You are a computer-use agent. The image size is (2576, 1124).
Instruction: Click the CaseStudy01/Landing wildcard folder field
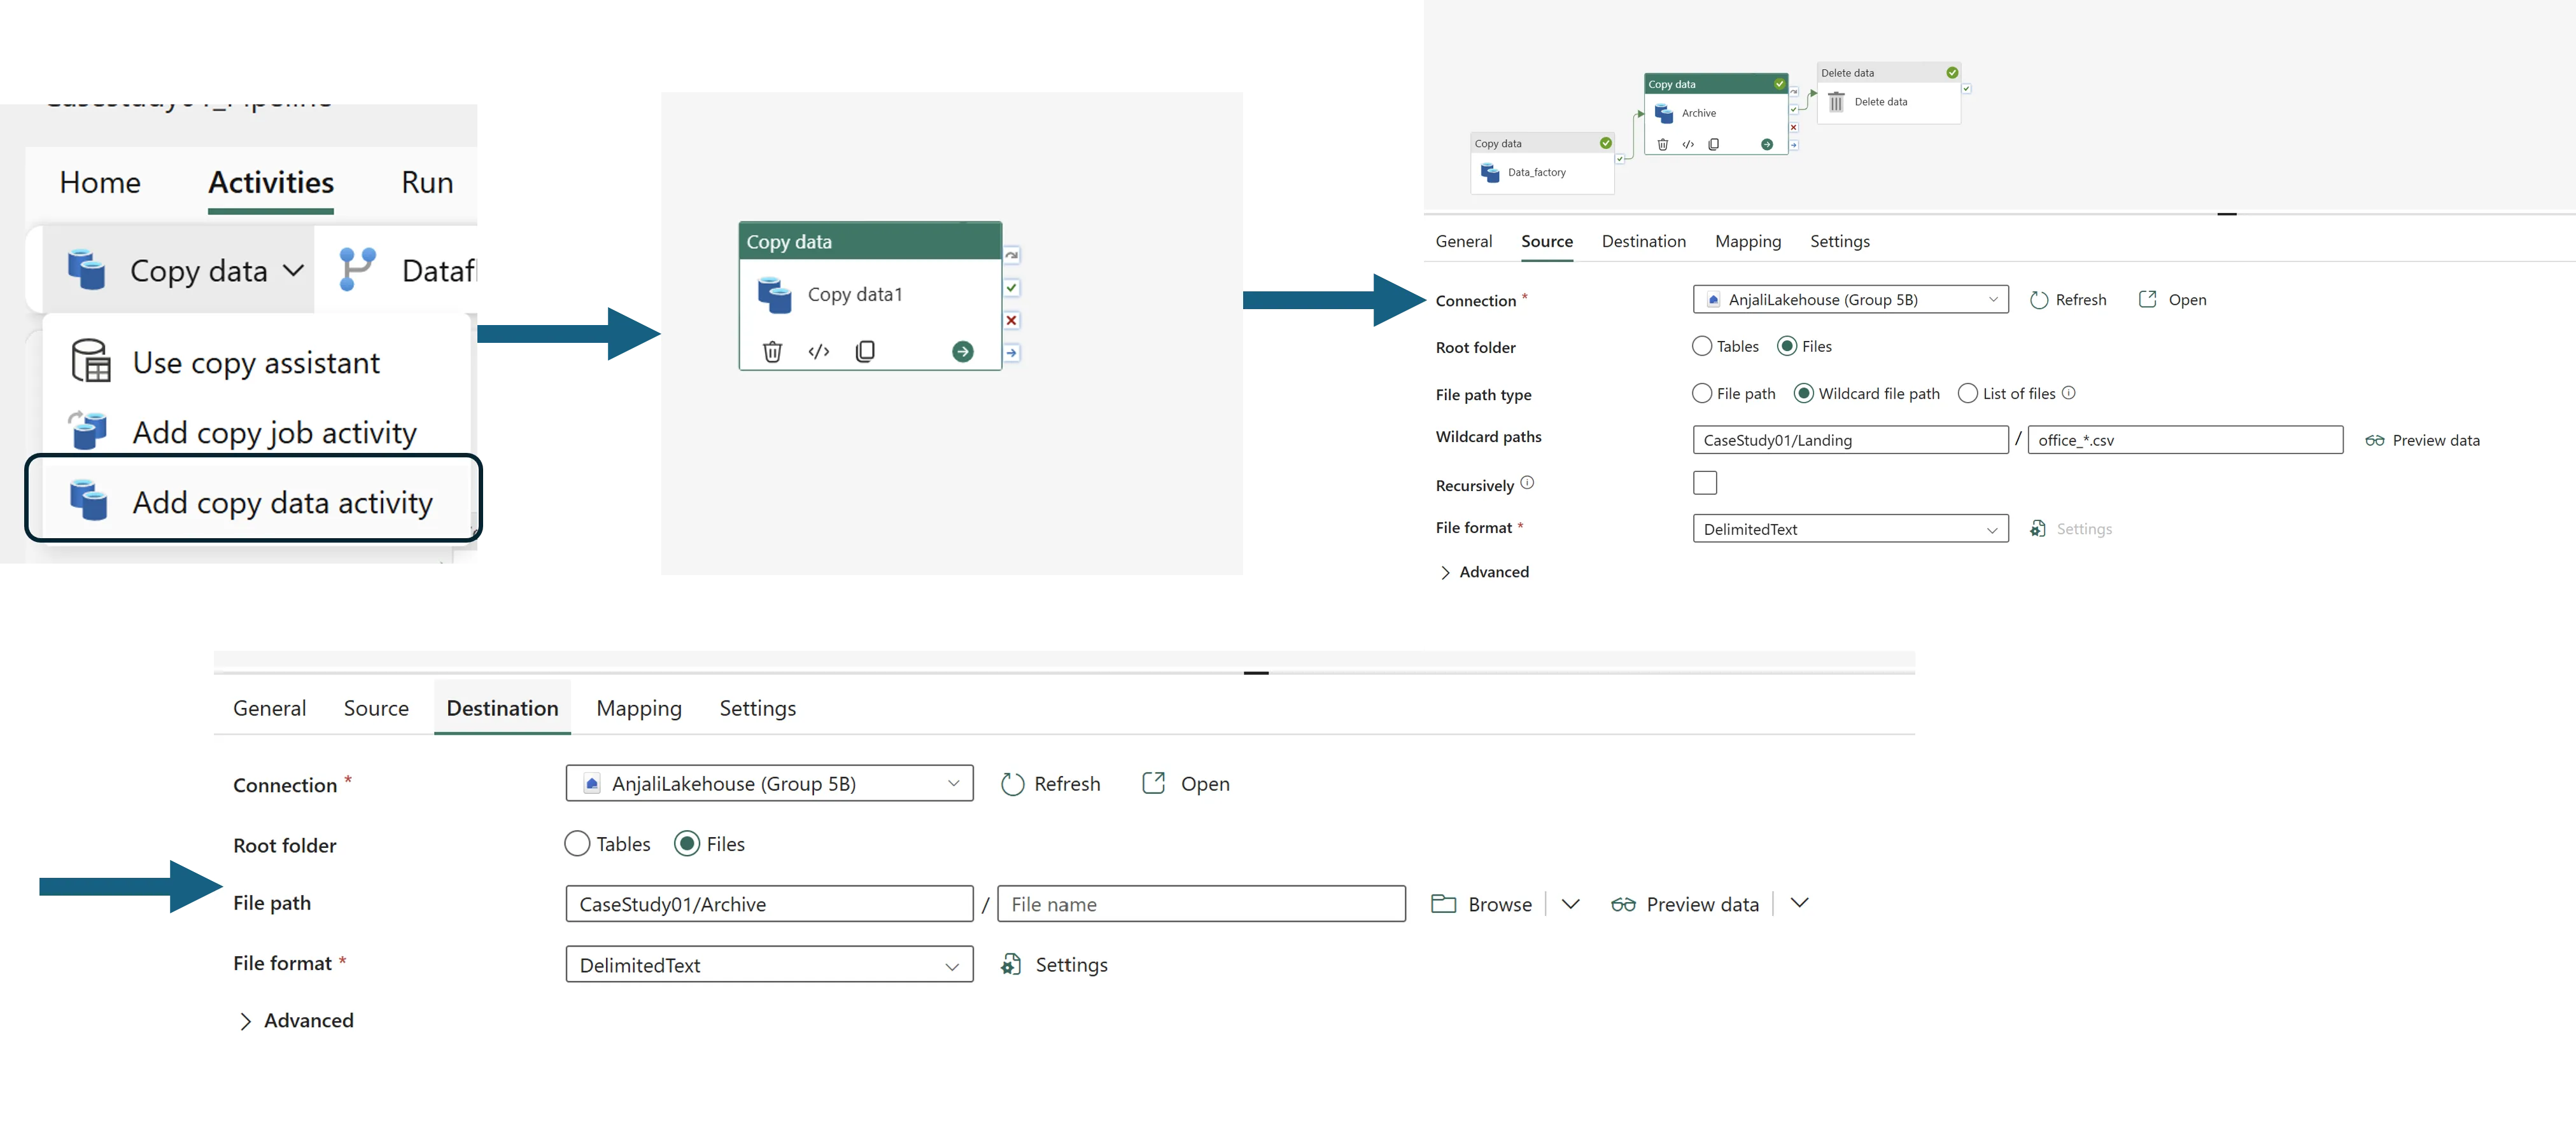coord(1850,440)
